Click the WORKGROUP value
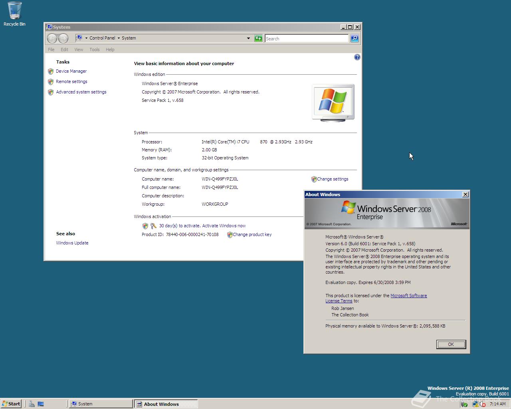 [x=215, y=204]
